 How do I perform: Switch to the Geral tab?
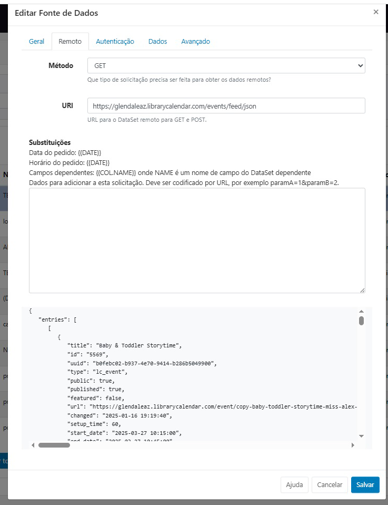(x=36, y=42)
